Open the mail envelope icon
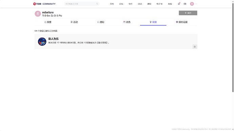This screenshot has height=131, width=234. pyautogui.click(x=185, y=4)
